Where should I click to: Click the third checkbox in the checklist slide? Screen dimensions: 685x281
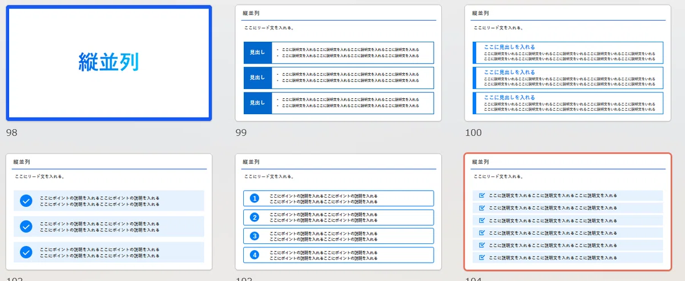(482, 220)
